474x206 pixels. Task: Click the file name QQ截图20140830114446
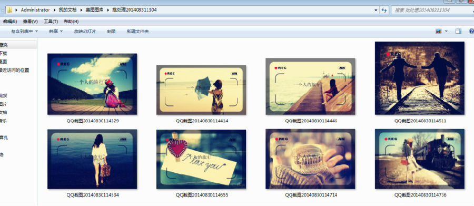click(311, 121)
